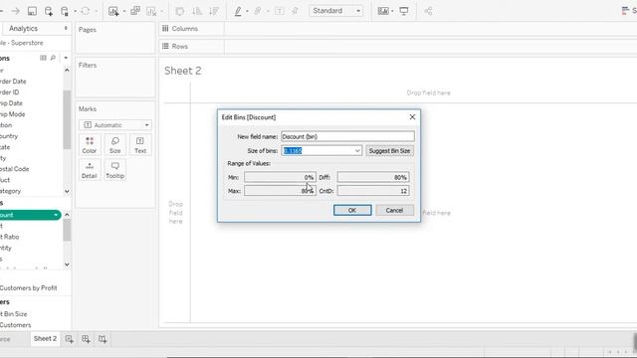This screenshot has width=637, height=358.
Task: Select the Order Date field
Action: (x=13, y=82)
